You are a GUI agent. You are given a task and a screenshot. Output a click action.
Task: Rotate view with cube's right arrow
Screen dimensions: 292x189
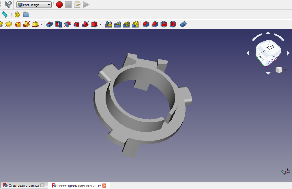[x=288, y=53]
